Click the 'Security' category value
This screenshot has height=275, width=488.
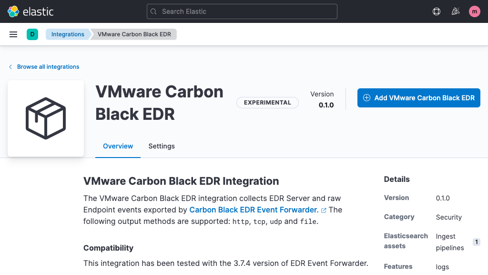[x=449, y=217]
